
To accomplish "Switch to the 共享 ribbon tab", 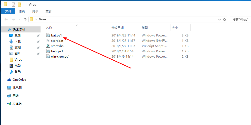I will (x=35, y=11).
